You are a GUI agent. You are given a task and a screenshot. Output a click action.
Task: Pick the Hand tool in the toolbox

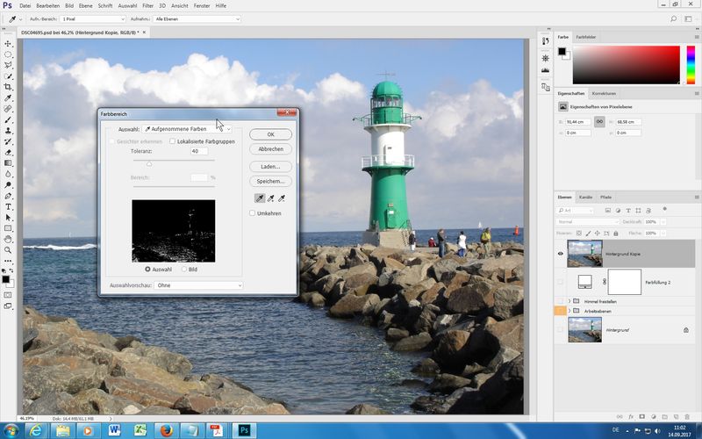(8, 239)
